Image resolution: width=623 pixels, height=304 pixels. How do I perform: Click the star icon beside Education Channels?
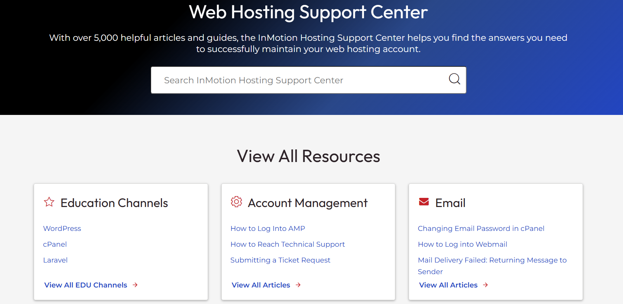pos(49,202)
